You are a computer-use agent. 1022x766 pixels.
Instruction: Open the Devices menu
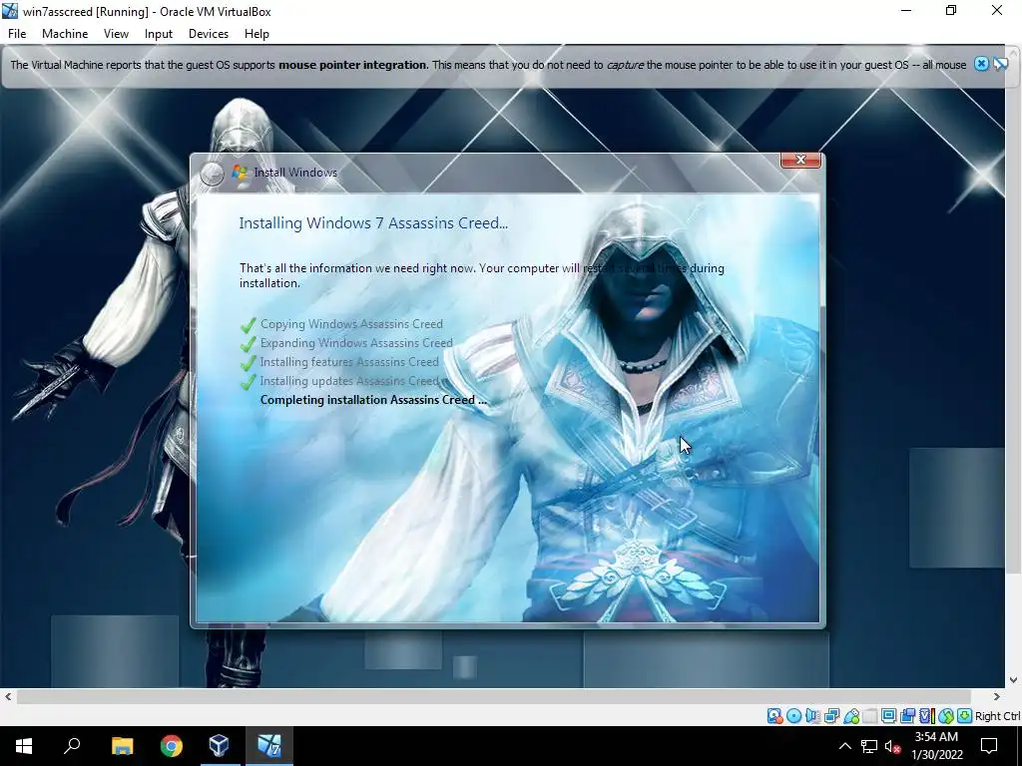point(209,34)
